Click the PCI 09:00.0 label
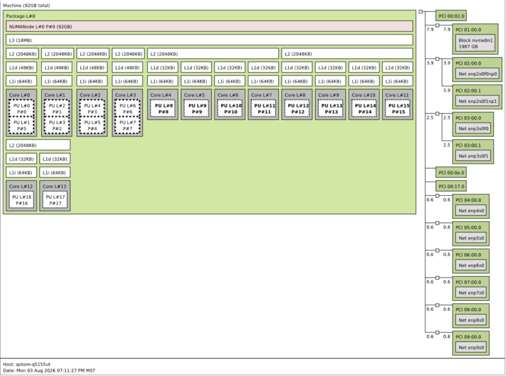This screenshot has height=376, width=506. coord(468,337)
